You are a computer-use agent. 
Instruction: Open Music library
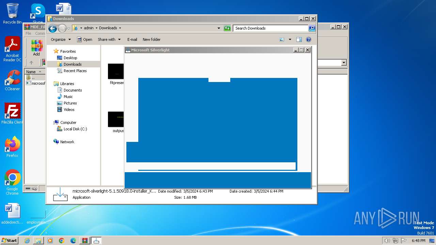coord(68,97)
